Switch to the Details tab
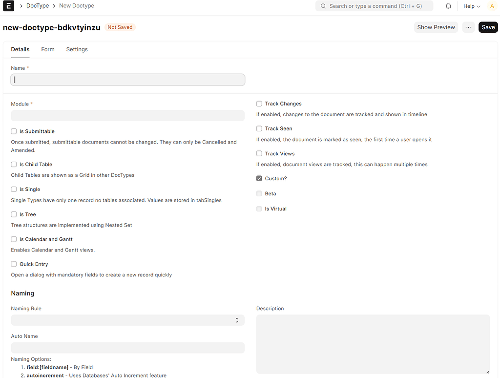 click(20, 49)
